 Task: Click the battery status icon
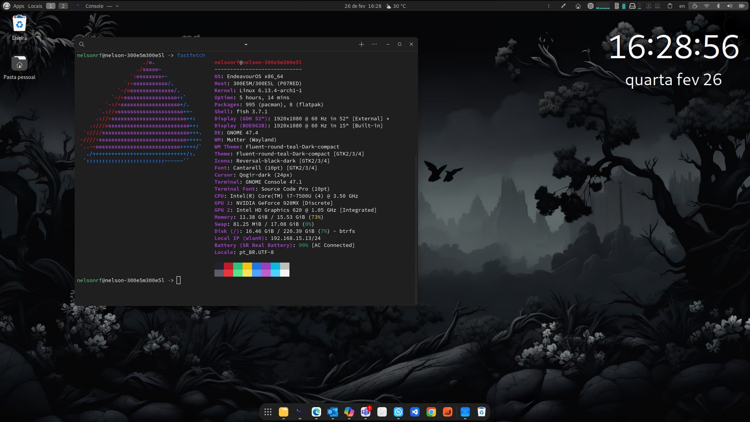(741, 6)
